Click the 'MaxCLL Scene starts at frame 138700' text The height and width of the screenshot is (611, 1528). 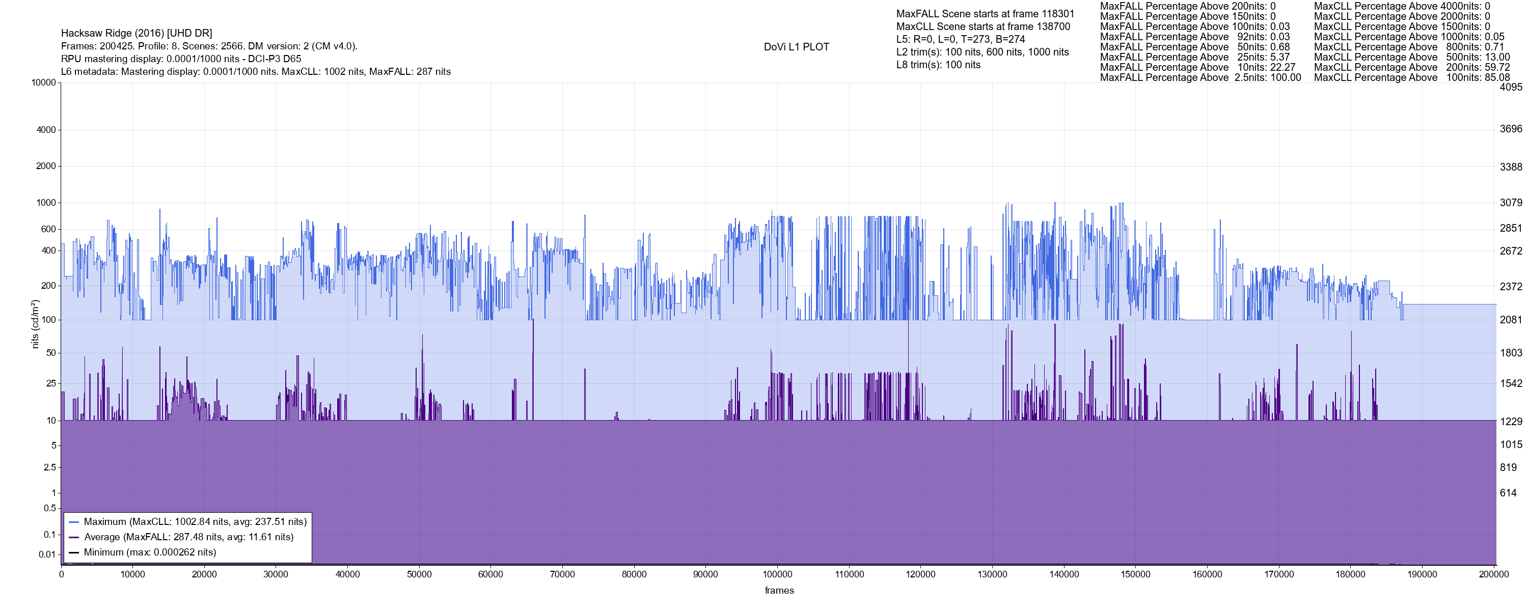tap(983, 26)
